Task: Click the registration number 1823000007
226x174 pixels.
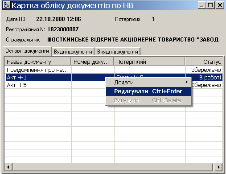Action: [x=63, y=29]
